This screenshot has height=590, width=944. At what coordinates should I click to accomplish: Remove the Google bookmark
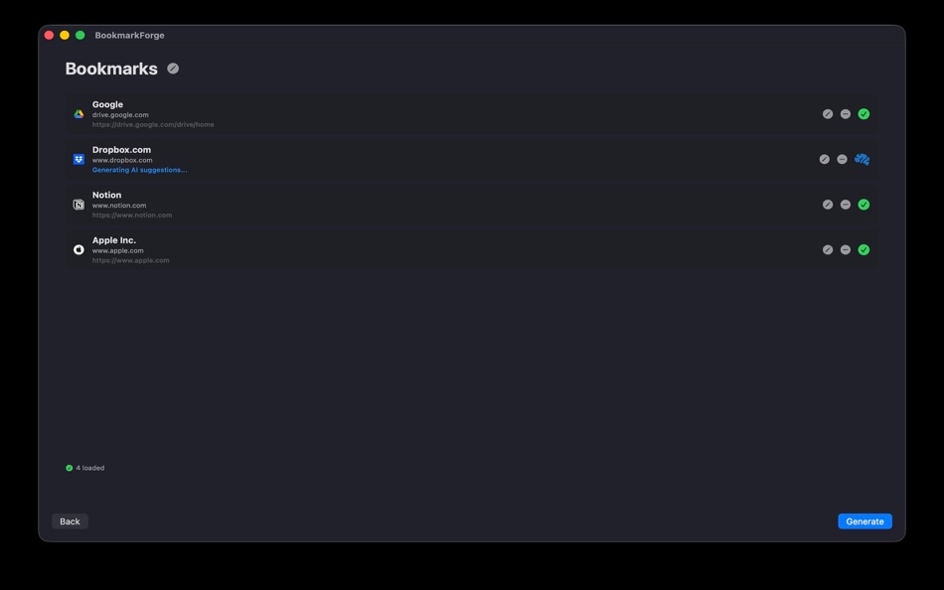(846, 113)
